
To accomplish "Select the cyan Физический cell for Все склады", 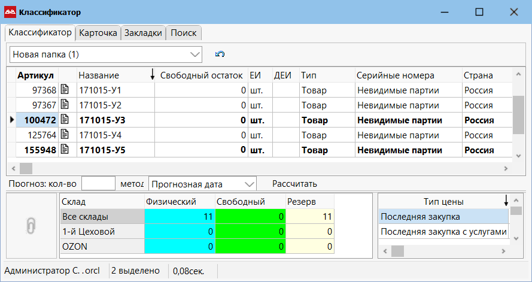I will tap(179, 217).
